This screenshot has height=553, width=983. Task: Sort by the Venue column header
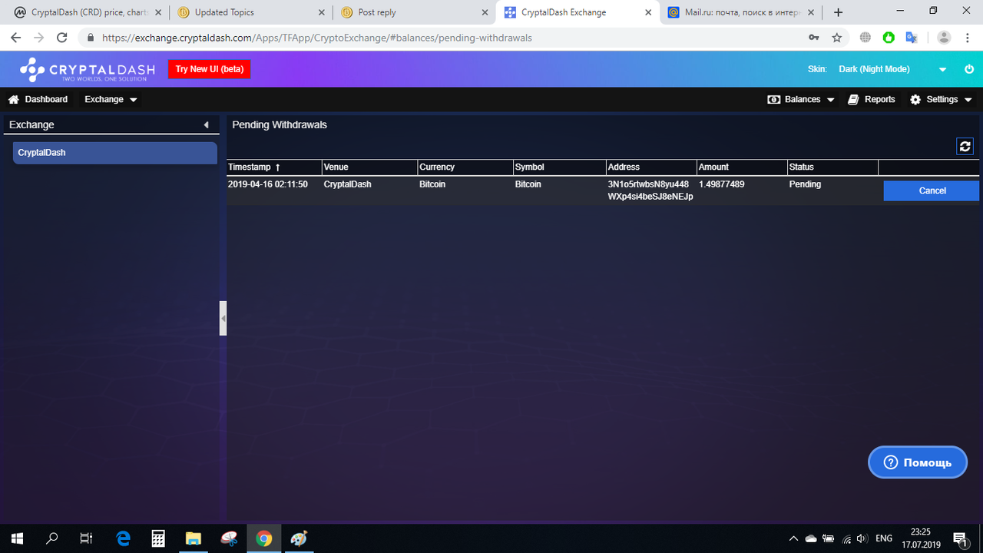click(369, 167)
